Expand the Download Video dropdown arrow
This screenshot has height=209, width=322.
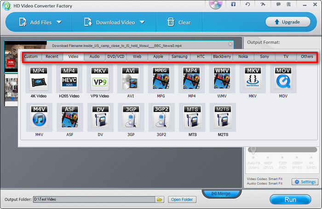point(142,22)
